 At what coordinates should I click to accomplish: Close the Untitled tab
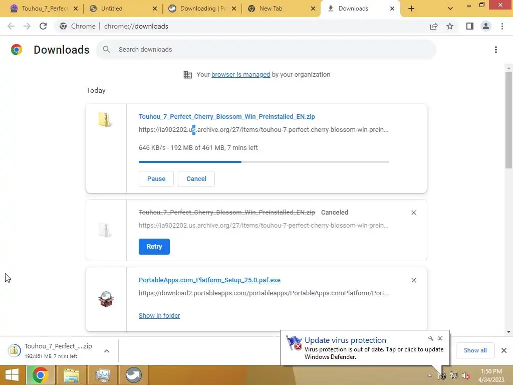pos(155,9)
